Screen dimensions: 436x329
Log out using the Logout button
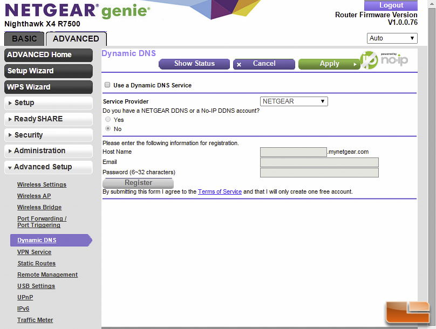click(391, 5)
